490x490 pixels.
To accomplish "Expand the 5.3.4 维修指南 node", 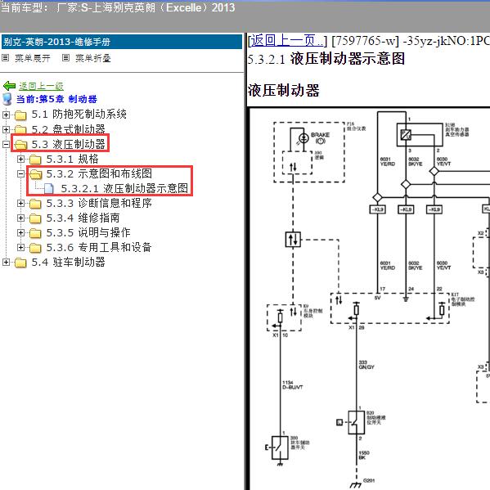I will pyautogui.click(x=20, y=218).
